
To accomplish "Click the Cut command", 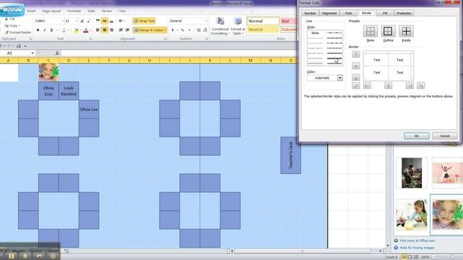I will (x=10, y=19).
